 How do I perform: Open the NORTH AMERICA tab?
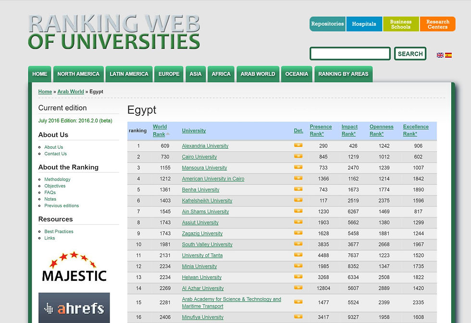78,74
